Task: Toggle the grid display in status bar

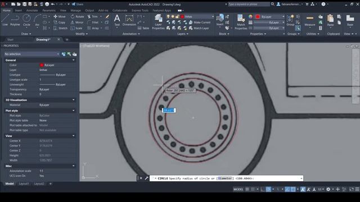Action: coord(247,189)
